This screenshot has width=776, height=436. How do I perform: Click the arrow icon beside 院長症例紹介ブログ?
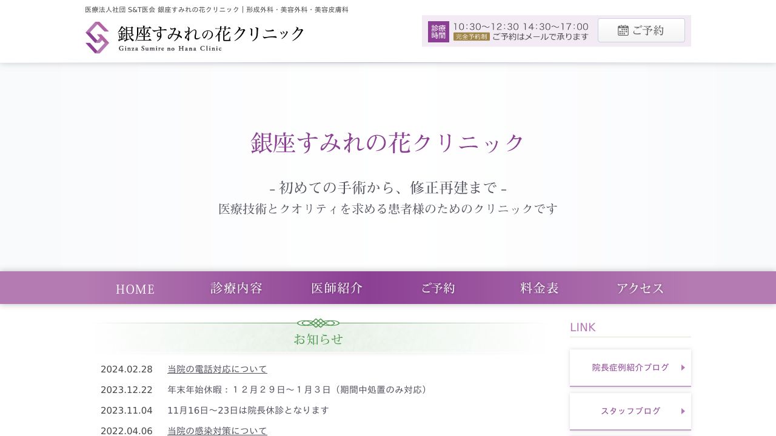[683, 368]
